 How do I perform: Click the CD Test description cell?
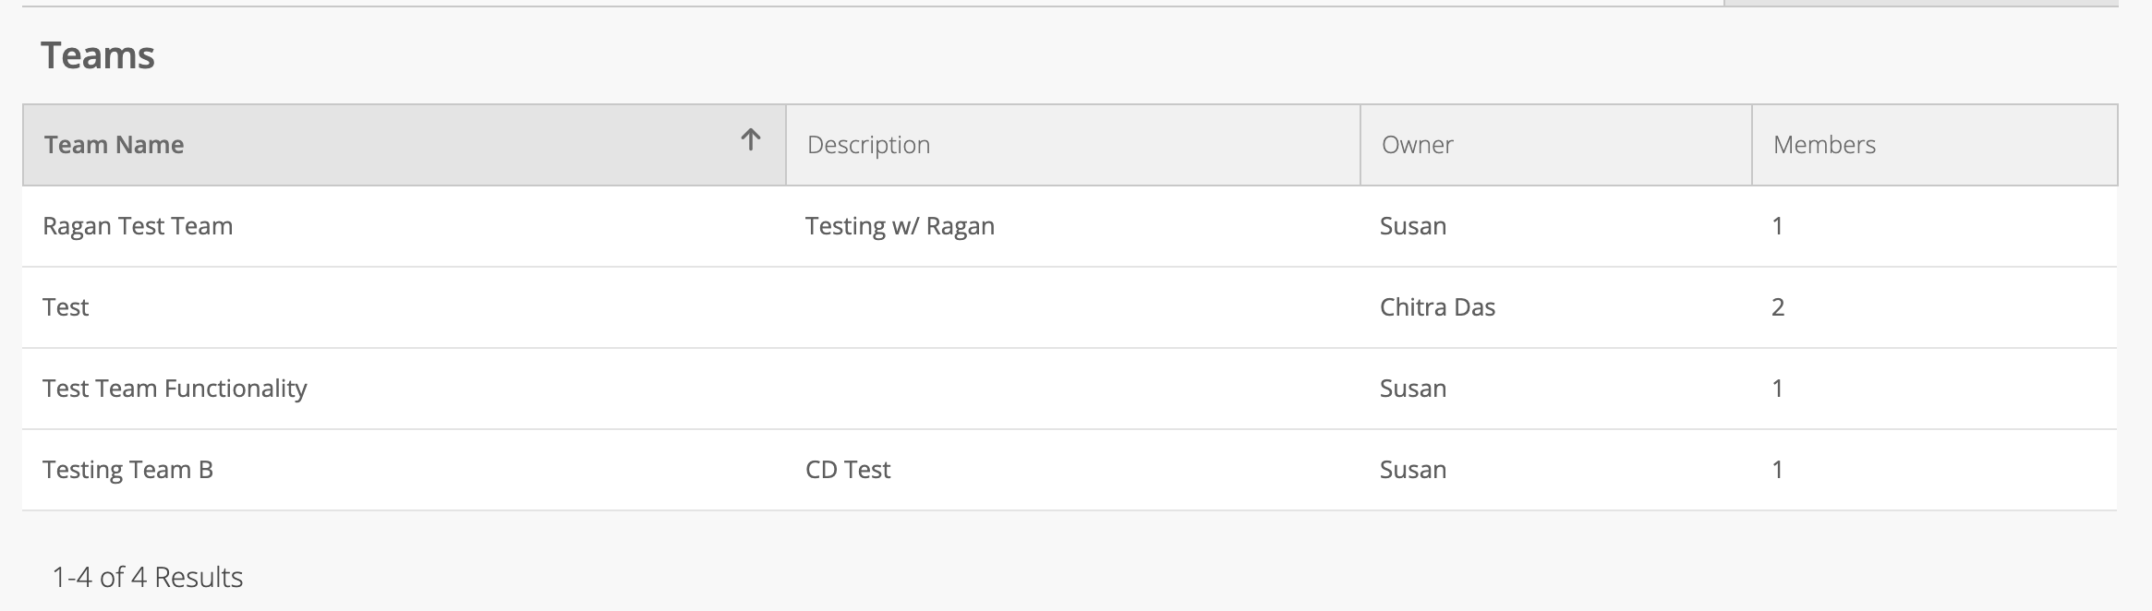[848, 470]
